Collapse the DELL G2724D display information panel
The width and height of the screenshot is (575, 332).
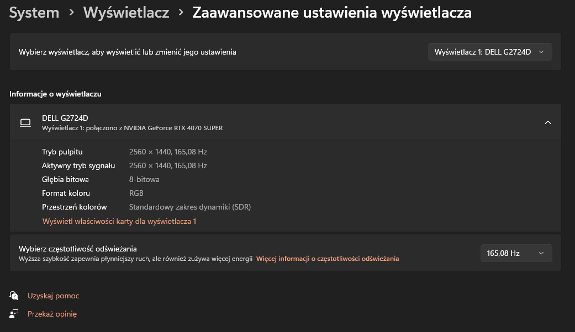(x=547, y=122)
